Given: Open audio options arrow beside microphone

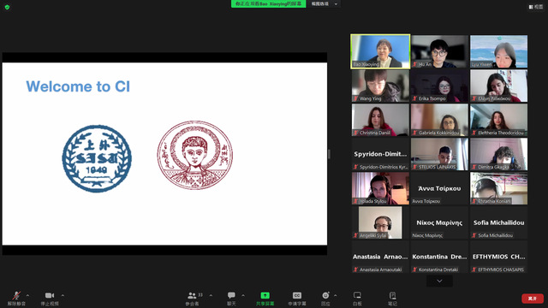Looking at the screenshot, I should pyautogui.click(x=27, y=295).
